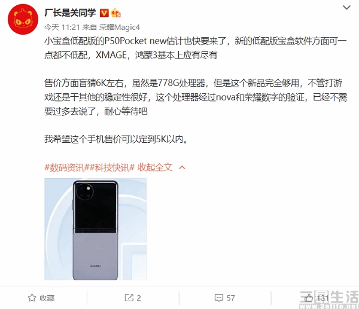Click the like count 131
This screenshot has width=359, height=309.
click(x=323, y=298)
